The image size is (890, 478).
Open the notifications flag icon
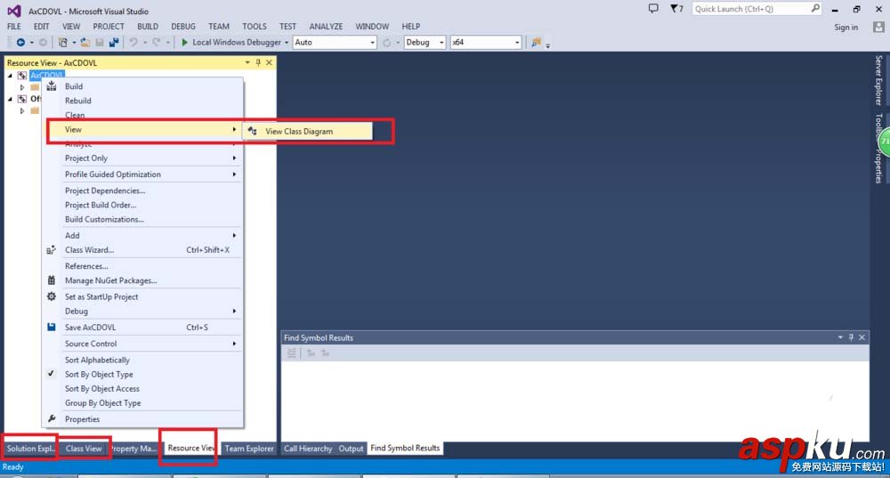tap(674, 9)
